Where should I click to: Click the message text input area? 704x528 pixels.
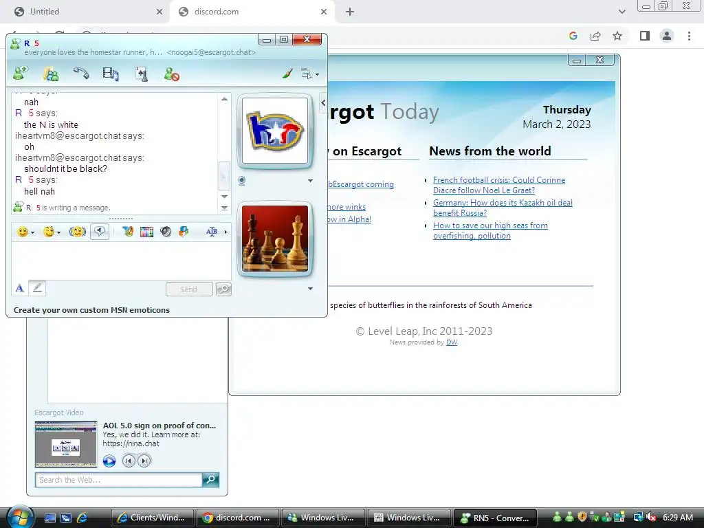tap(121, 261)
